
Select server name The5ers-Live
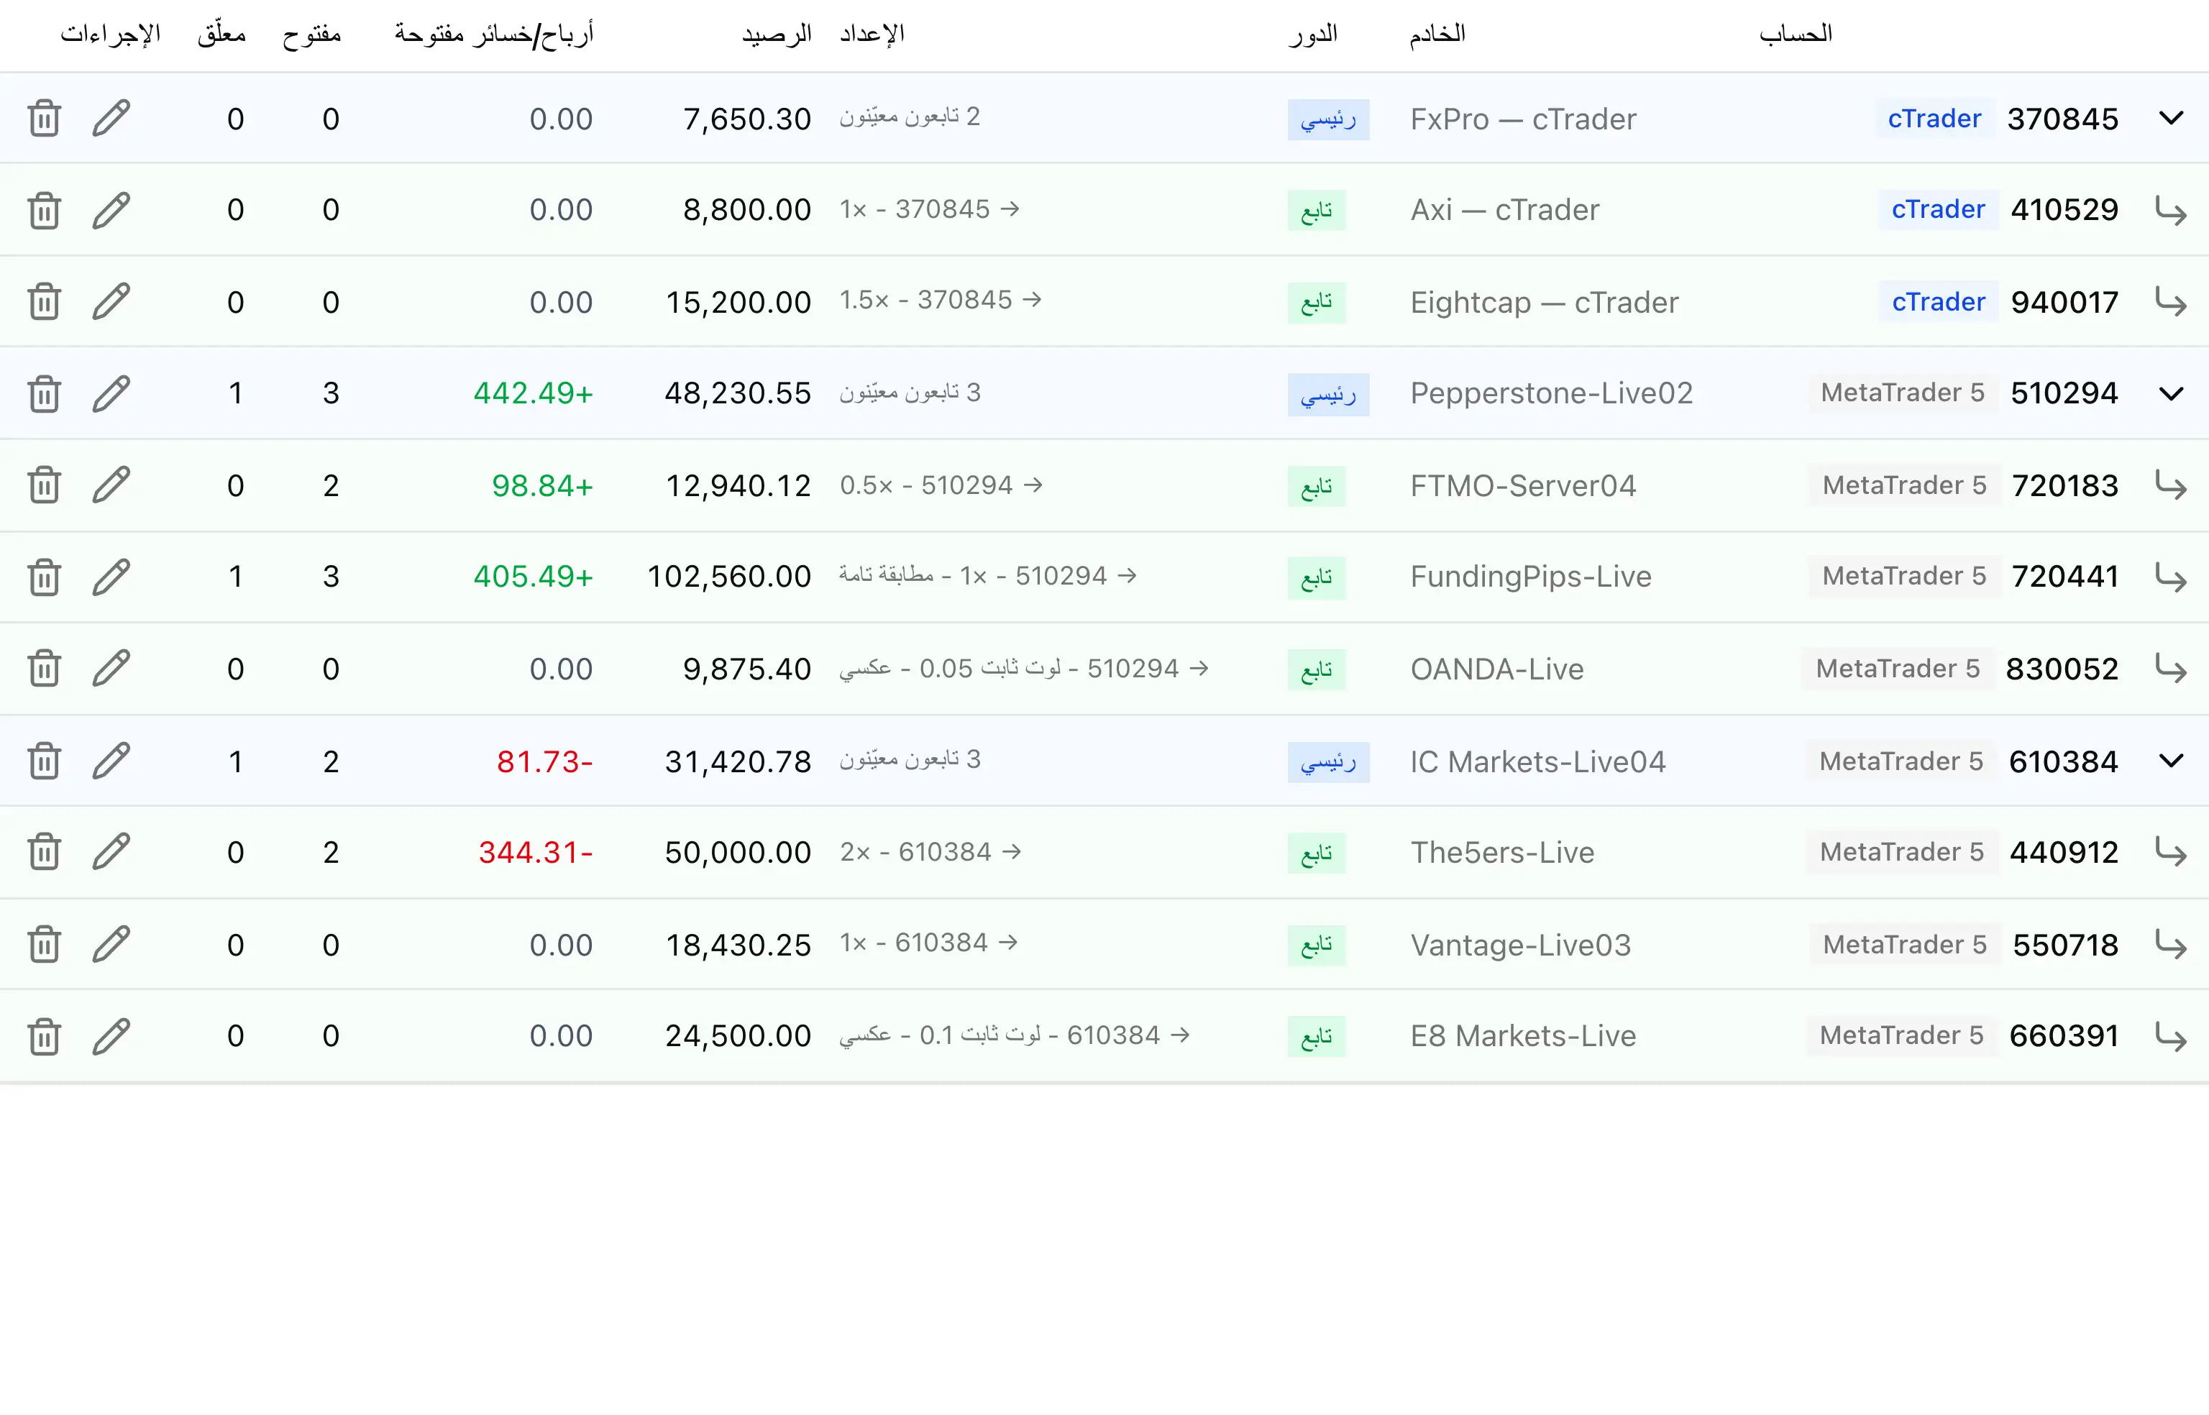click(x=1502, y=852)
